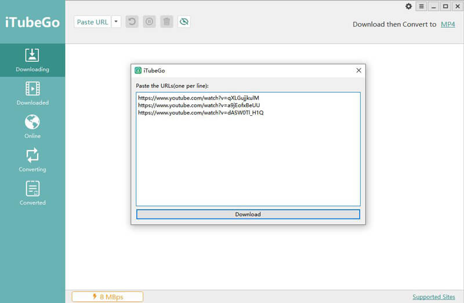Open settings gear icon
The height and width of the screenshot is (303, 464).
click(x=409, y=6)
